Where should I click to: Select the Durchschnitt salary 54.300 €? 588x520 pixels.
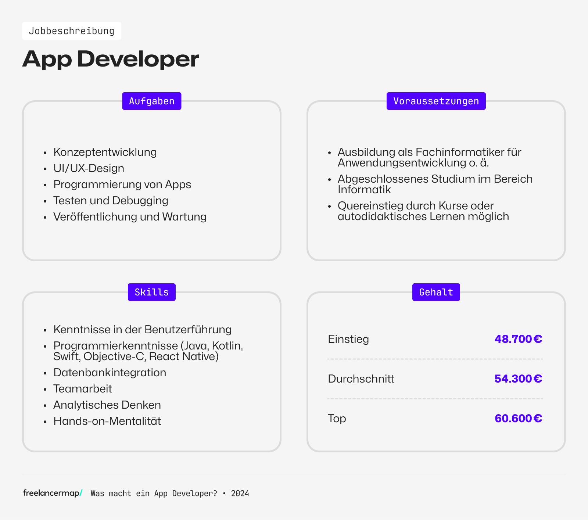518,379
